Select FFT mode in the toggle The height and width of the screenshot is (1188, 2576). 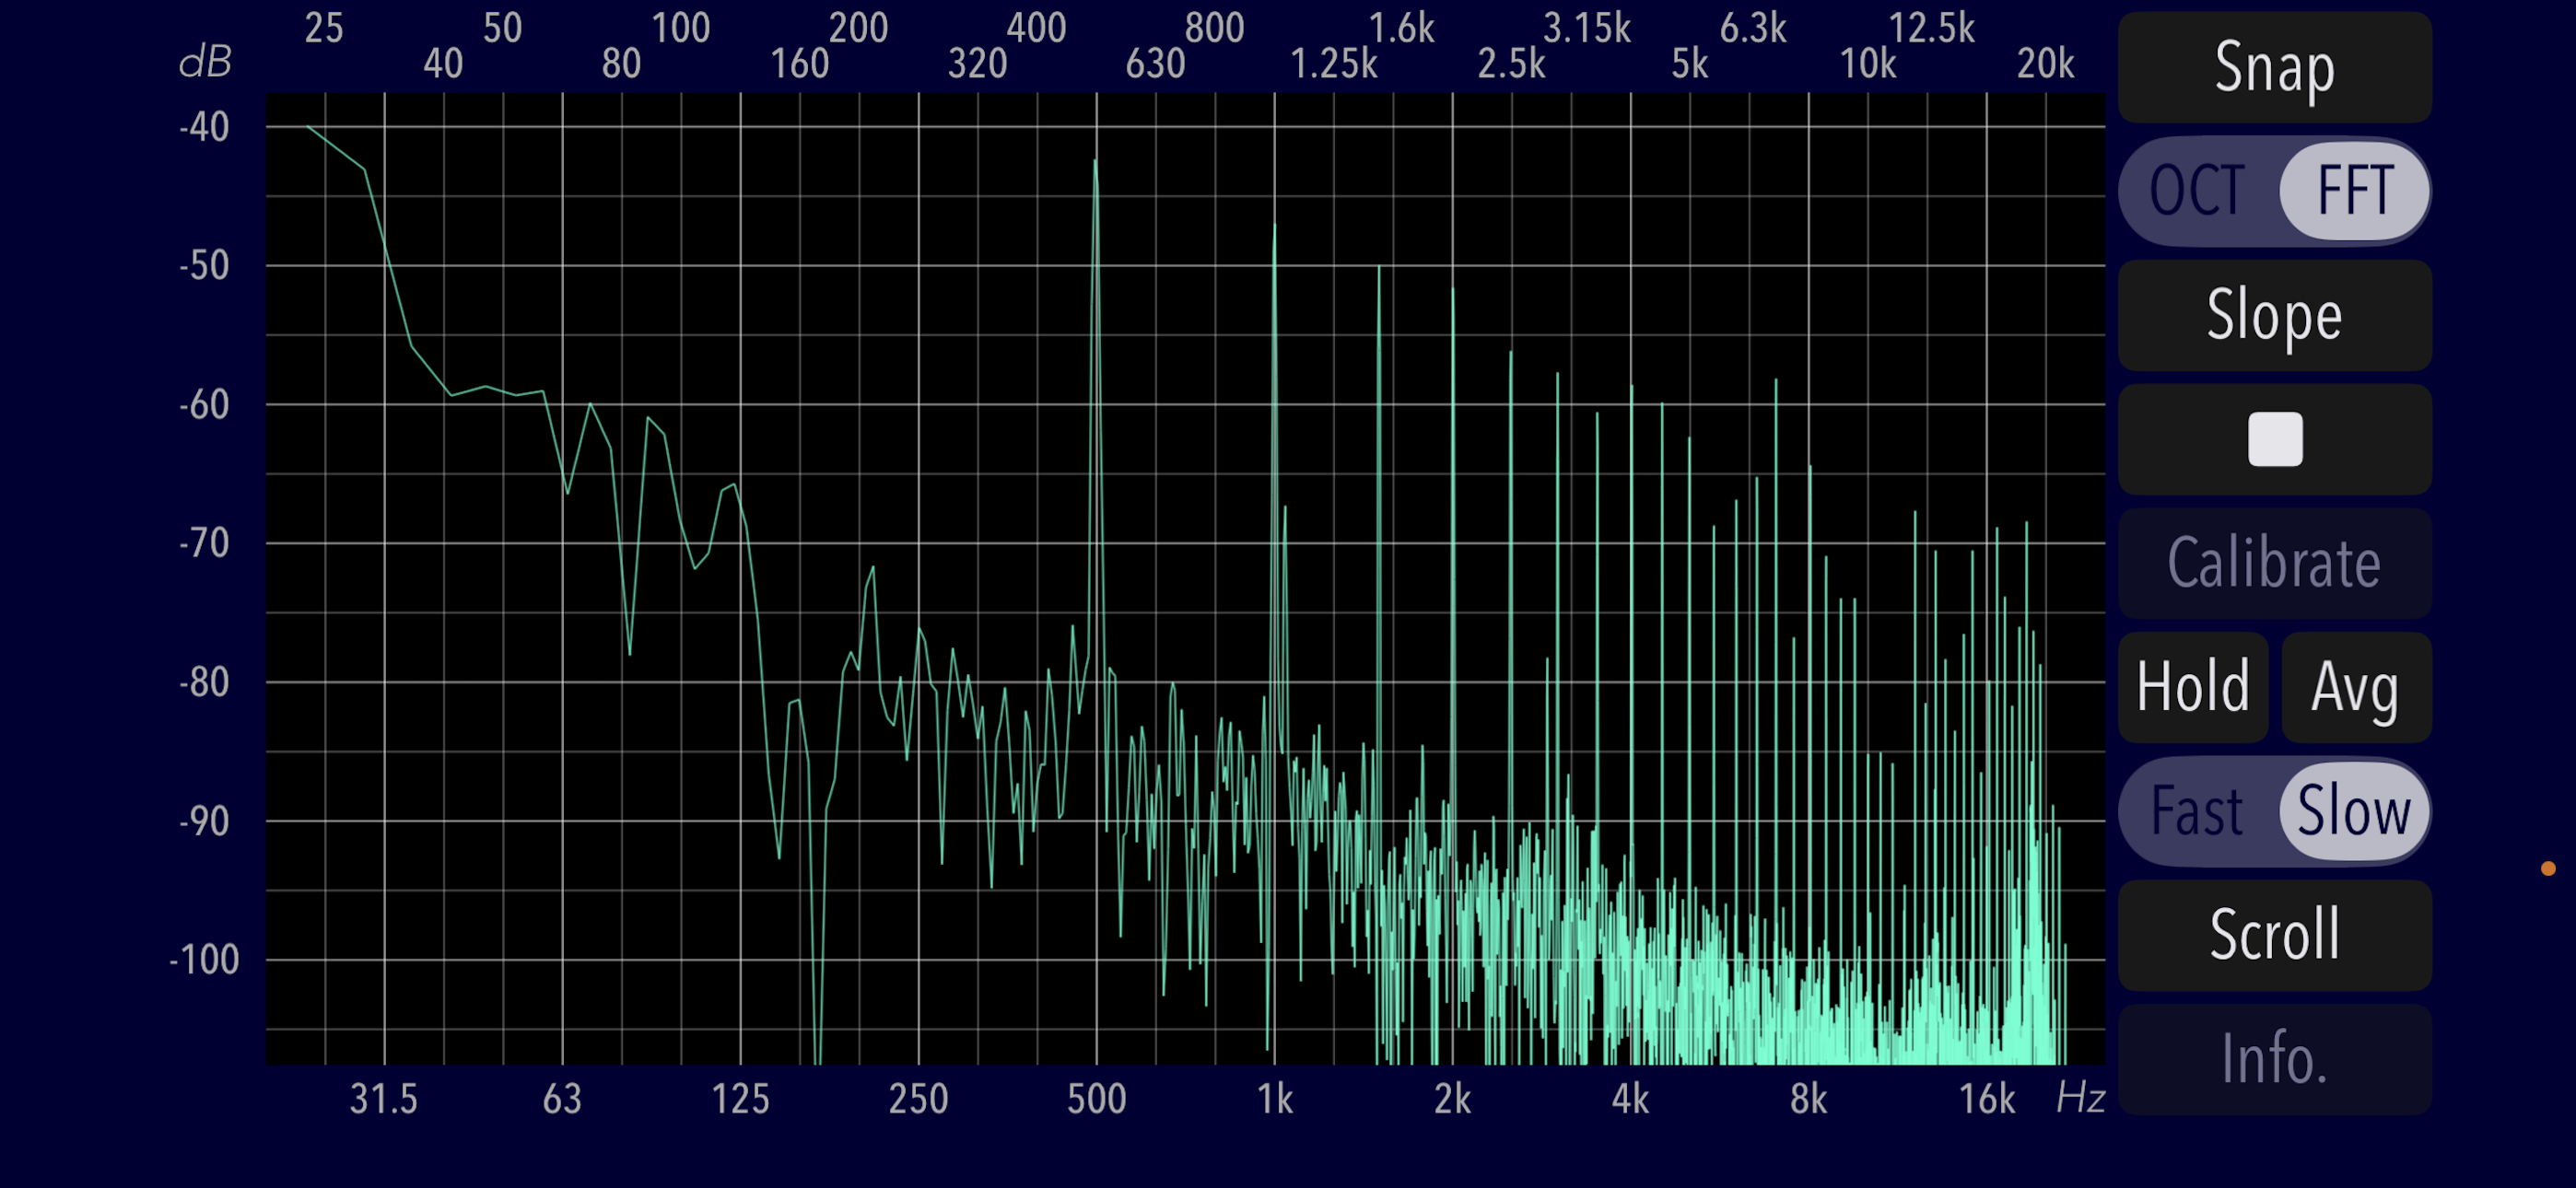coord(2353,191)
